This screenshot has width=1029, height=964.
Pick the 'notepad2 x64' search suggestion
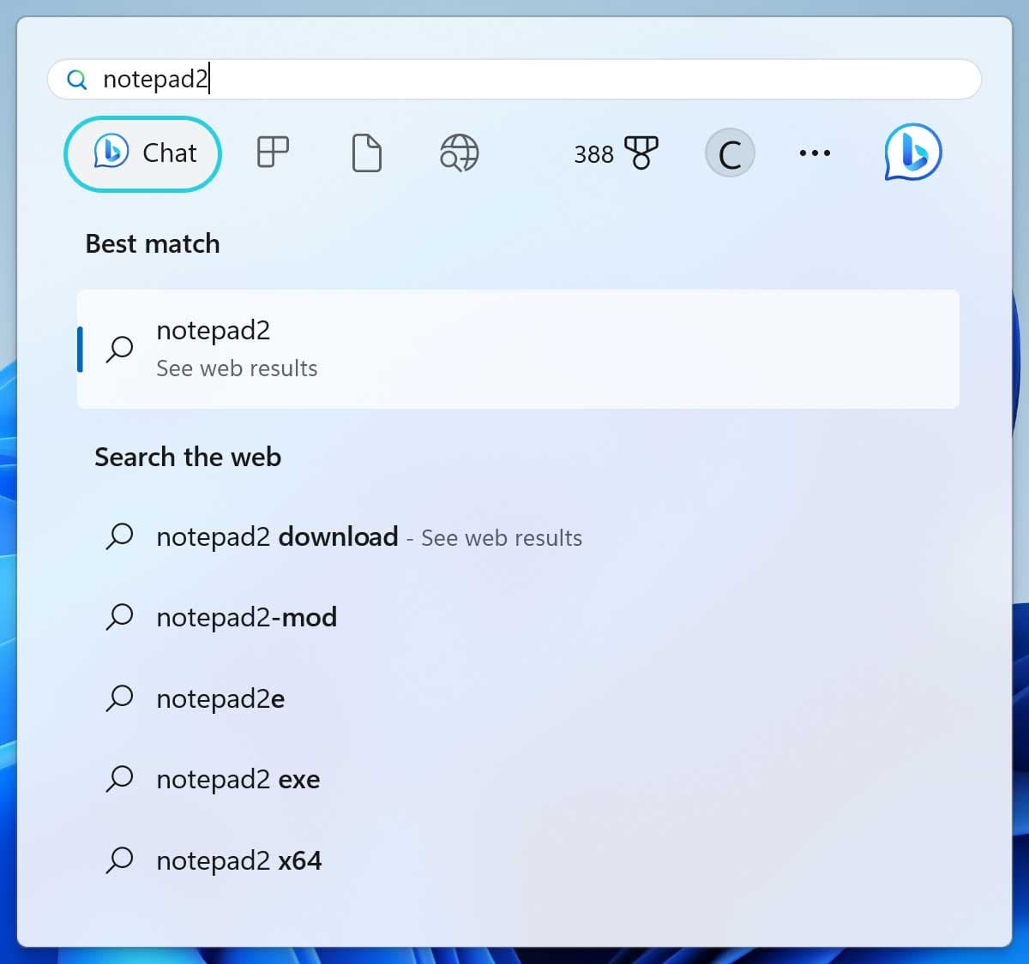tap(238, 860)
